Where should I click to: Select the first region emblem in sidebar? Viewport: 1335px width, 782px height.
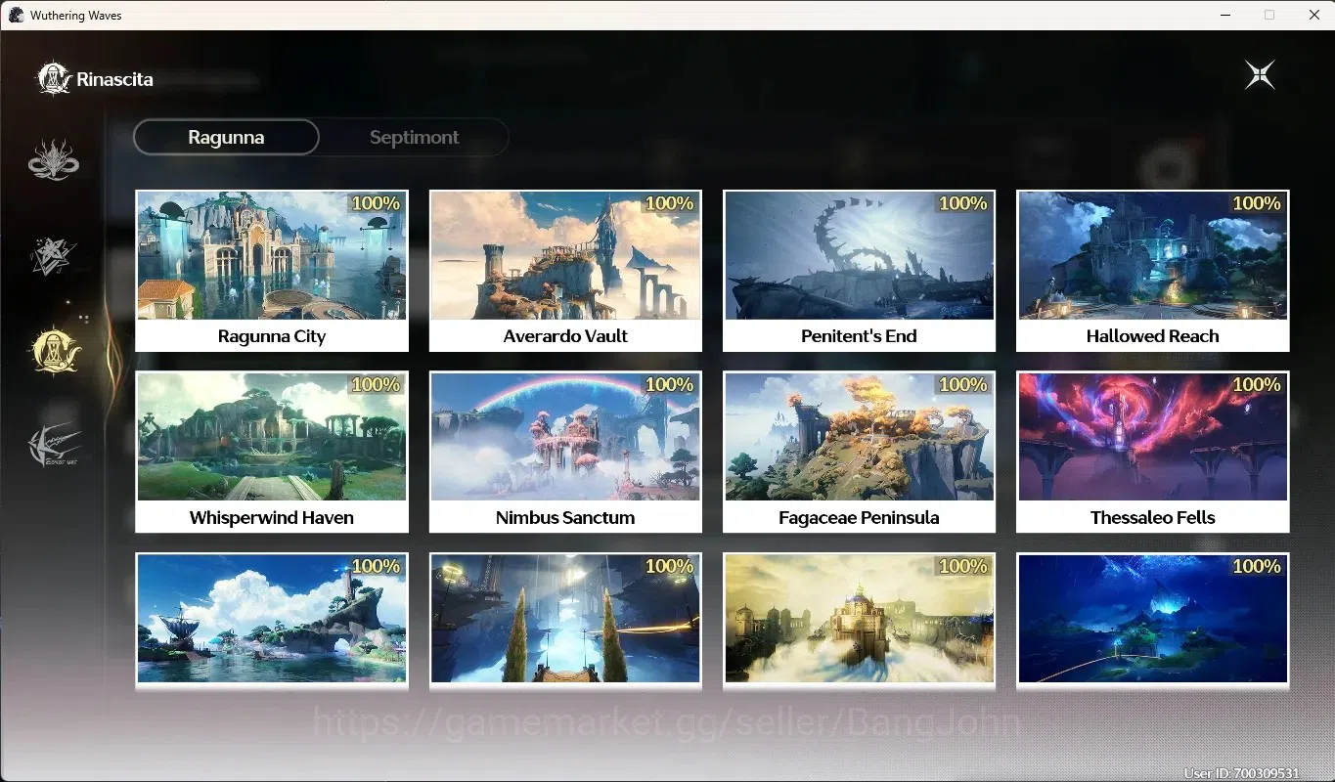click(x=53, y=160)
